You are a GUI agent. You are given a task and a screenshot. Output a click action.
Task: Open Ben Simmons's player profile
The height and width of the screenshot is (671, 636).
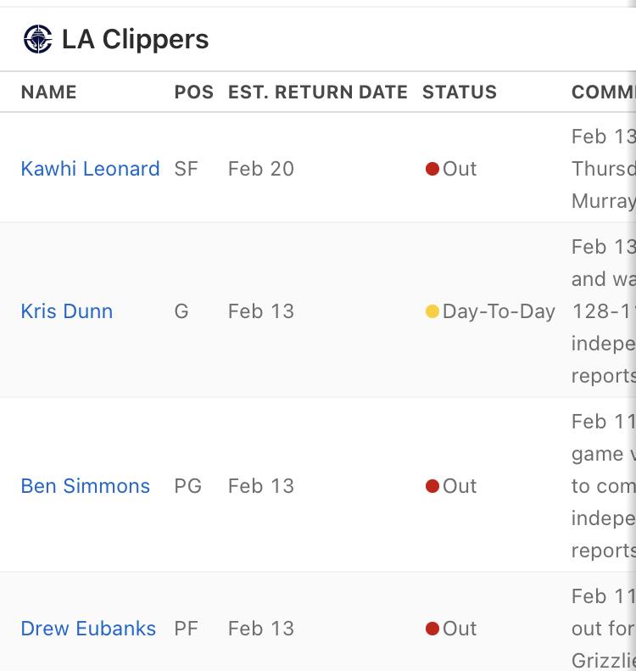click(86, 486)
